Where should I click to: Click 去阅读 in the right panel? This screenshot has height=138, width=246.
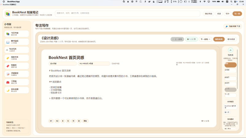point(230,71)
